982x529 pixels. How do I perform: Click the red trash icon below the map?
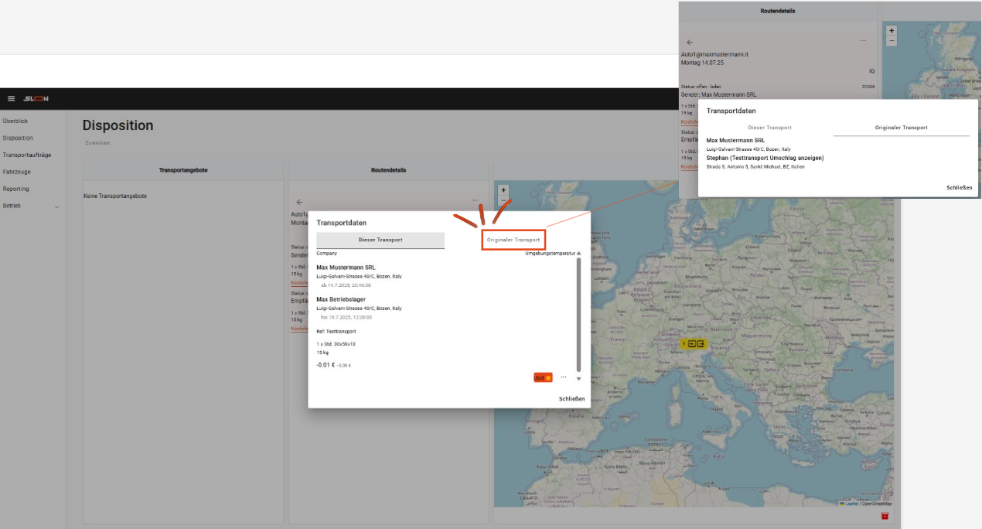pyautogui.click(x=885, y=515)
